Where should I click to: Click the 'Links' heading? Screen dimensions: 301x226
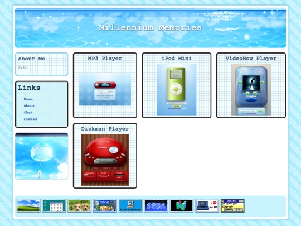pyautogui.click(x=29, y=88)
